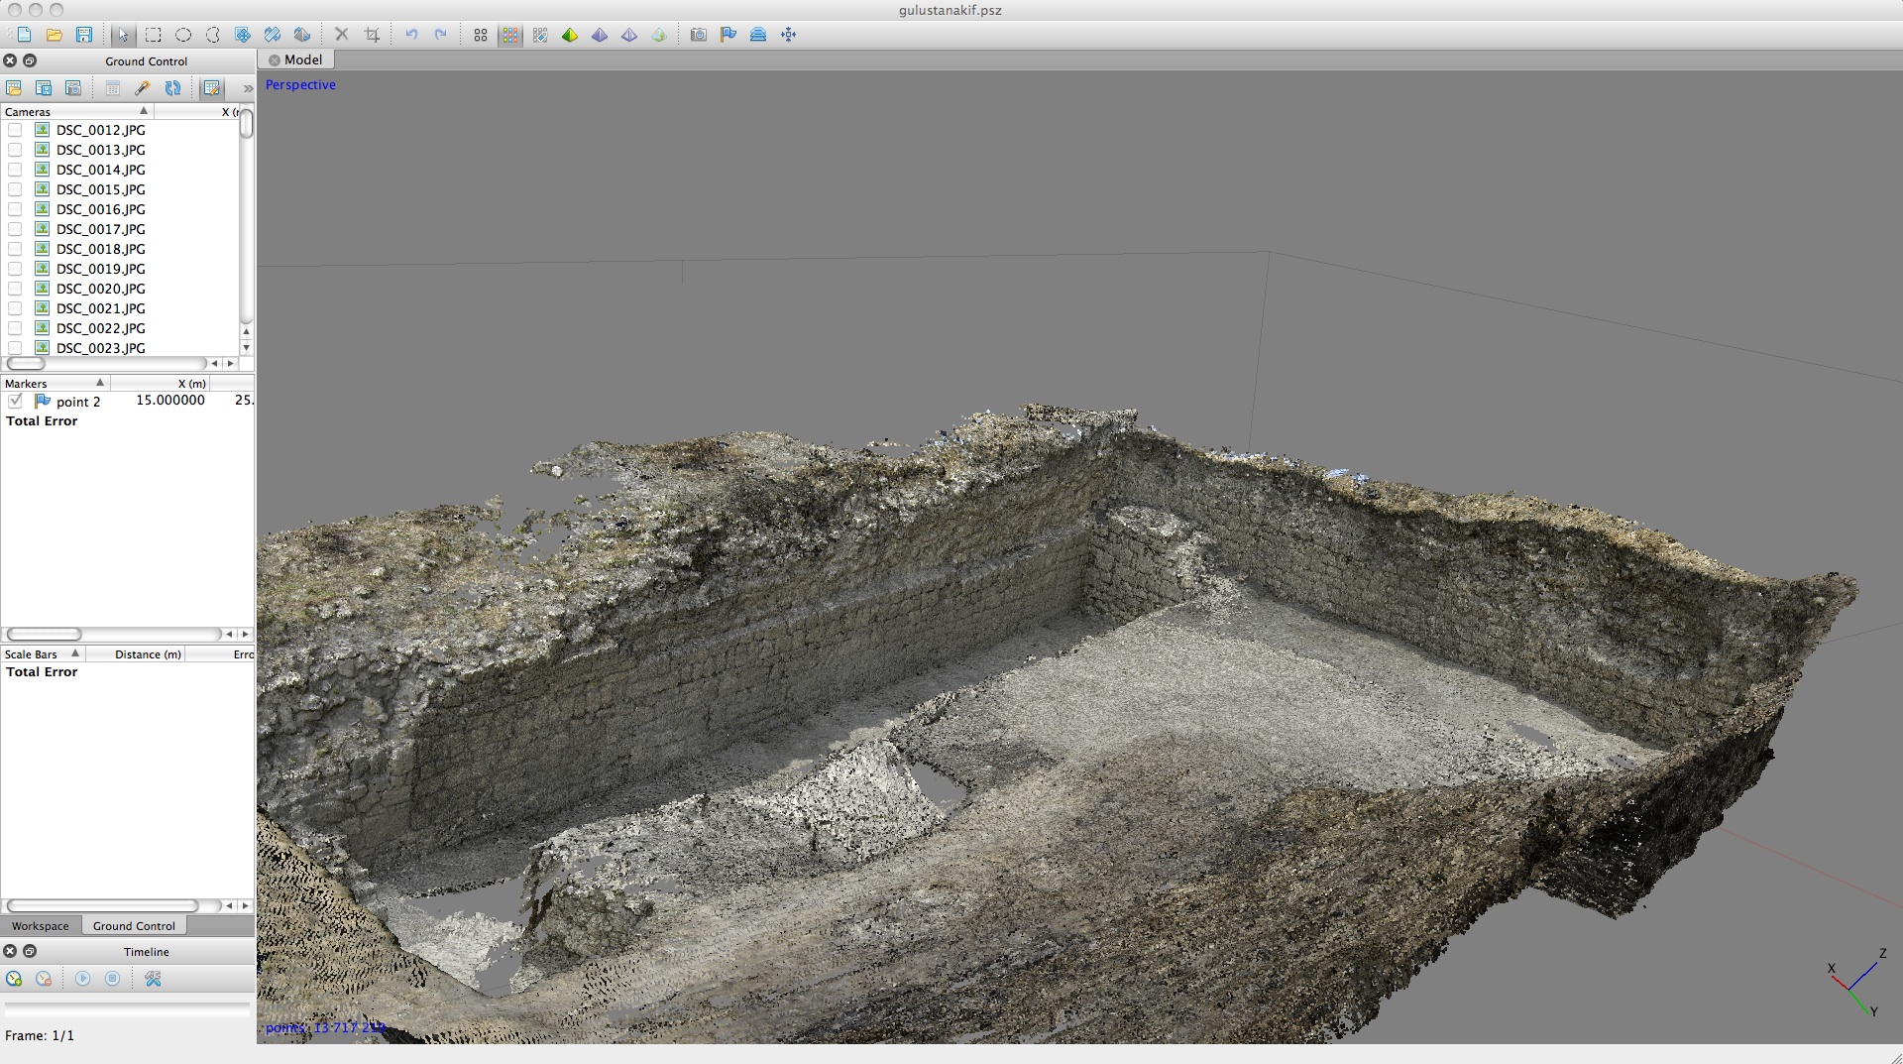Expand the Ground Control toolbar overflow chevron
This screenshot has height=1064, width=1903.
click(x=247, y=88)
